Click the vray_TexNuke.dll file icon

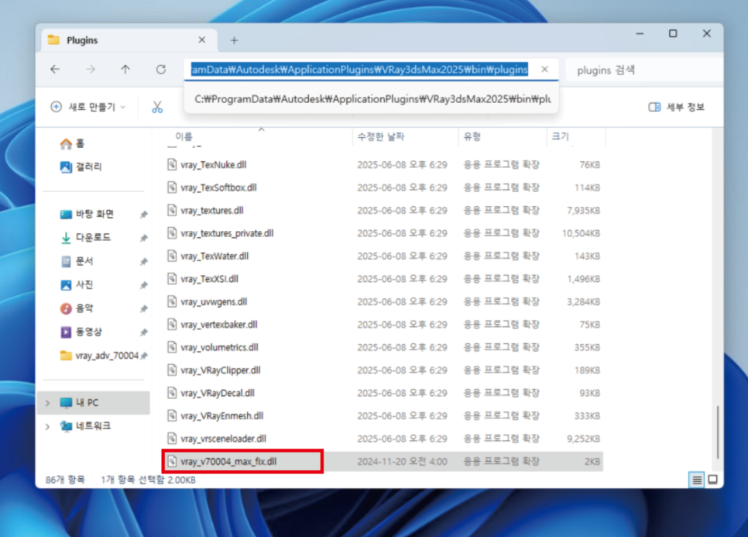[172, 165]
